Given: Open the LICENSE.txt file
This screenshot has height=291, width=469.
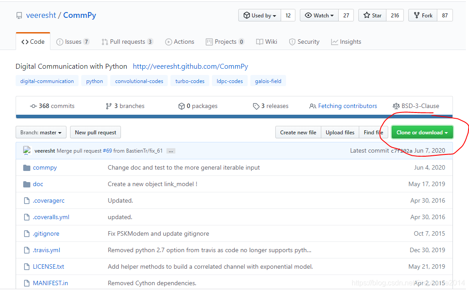Looking at the screenshot, I should tap(49, 266).
